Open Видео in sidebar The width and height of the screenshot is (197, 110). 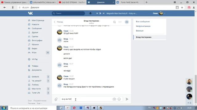coord(34,48)
